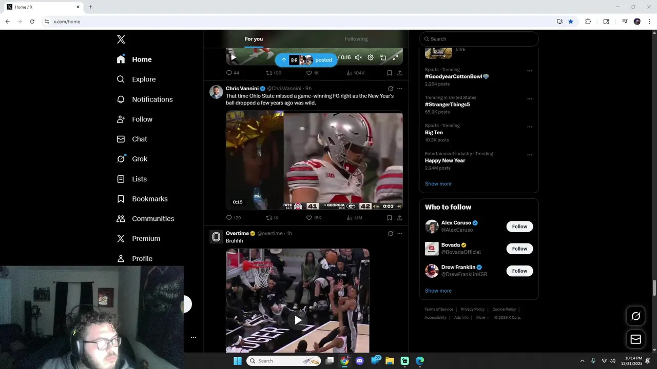Switch to the Following tab

point(356,39)
